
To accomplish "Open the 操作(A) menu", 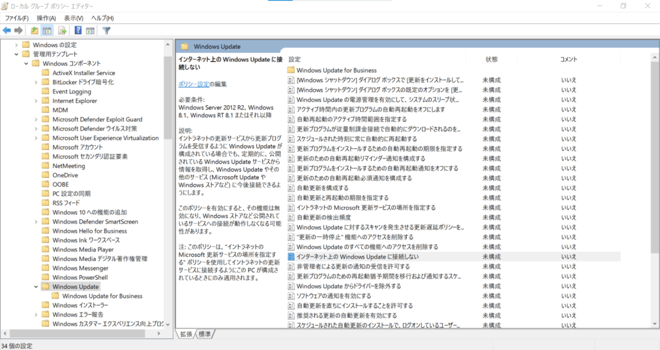I will coord(46,18).
